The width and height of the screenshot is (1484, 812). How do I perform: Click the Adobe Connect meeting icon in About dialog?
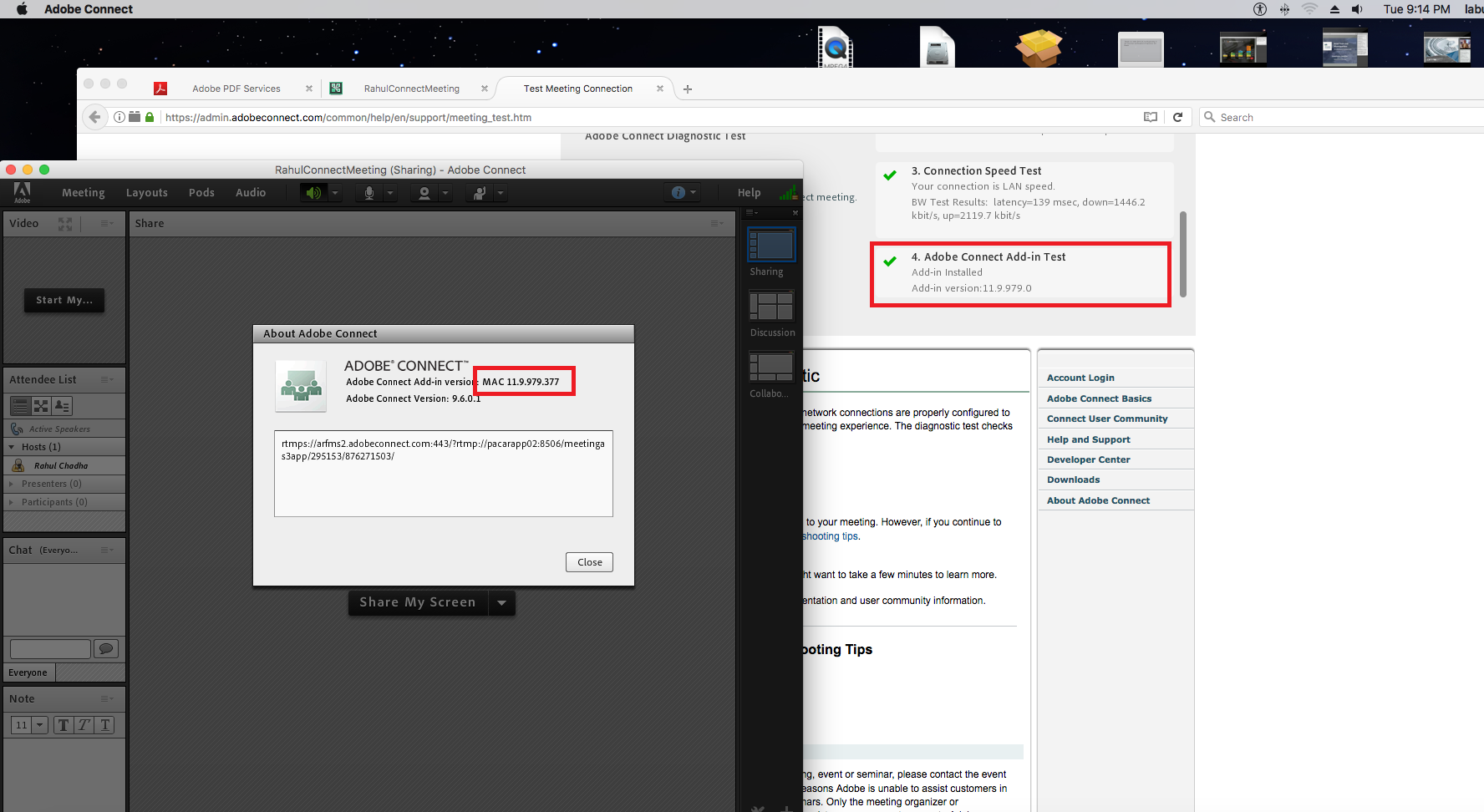tap(301, 386)
